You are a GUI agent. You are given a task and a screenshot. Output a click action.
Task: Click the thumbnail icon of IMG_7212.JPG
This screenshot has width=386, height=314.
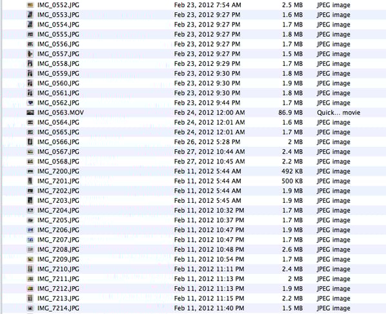pyautogui.click(x=30, y=289)
